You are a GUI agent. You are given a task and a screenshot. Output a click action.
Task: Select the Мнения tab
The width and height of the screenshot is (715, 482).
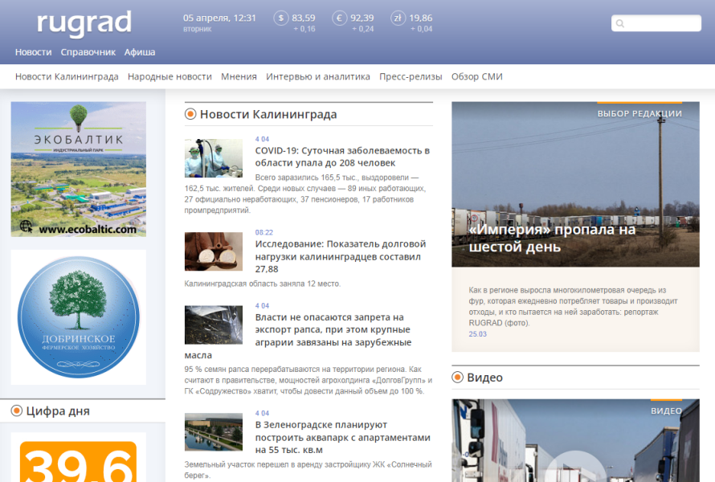pos(239,77)
